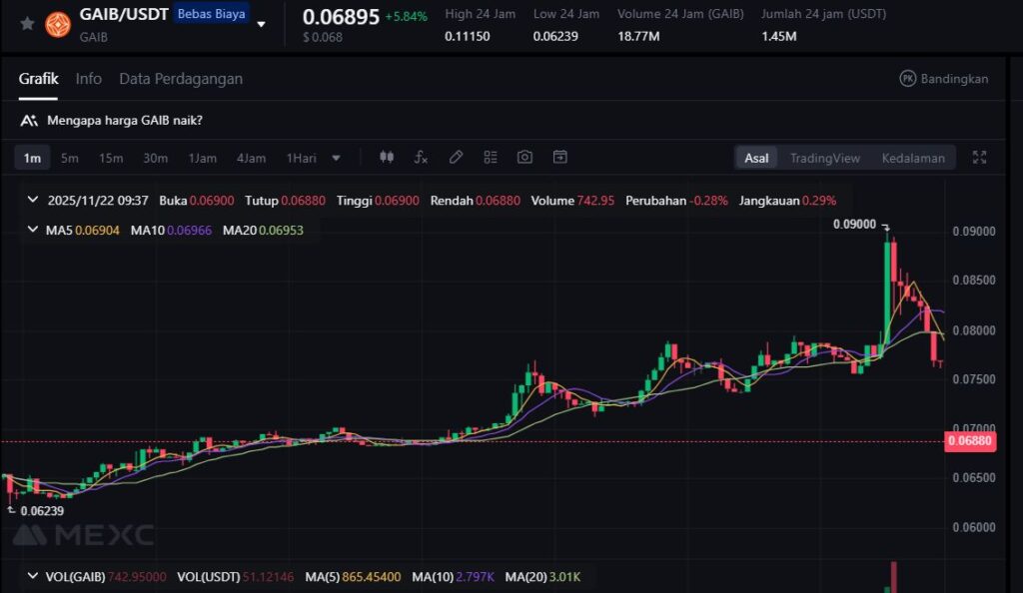Open the candlestick chart type selector
Image resolution: width=1023 pixels, height=593 pixels.
388,158
